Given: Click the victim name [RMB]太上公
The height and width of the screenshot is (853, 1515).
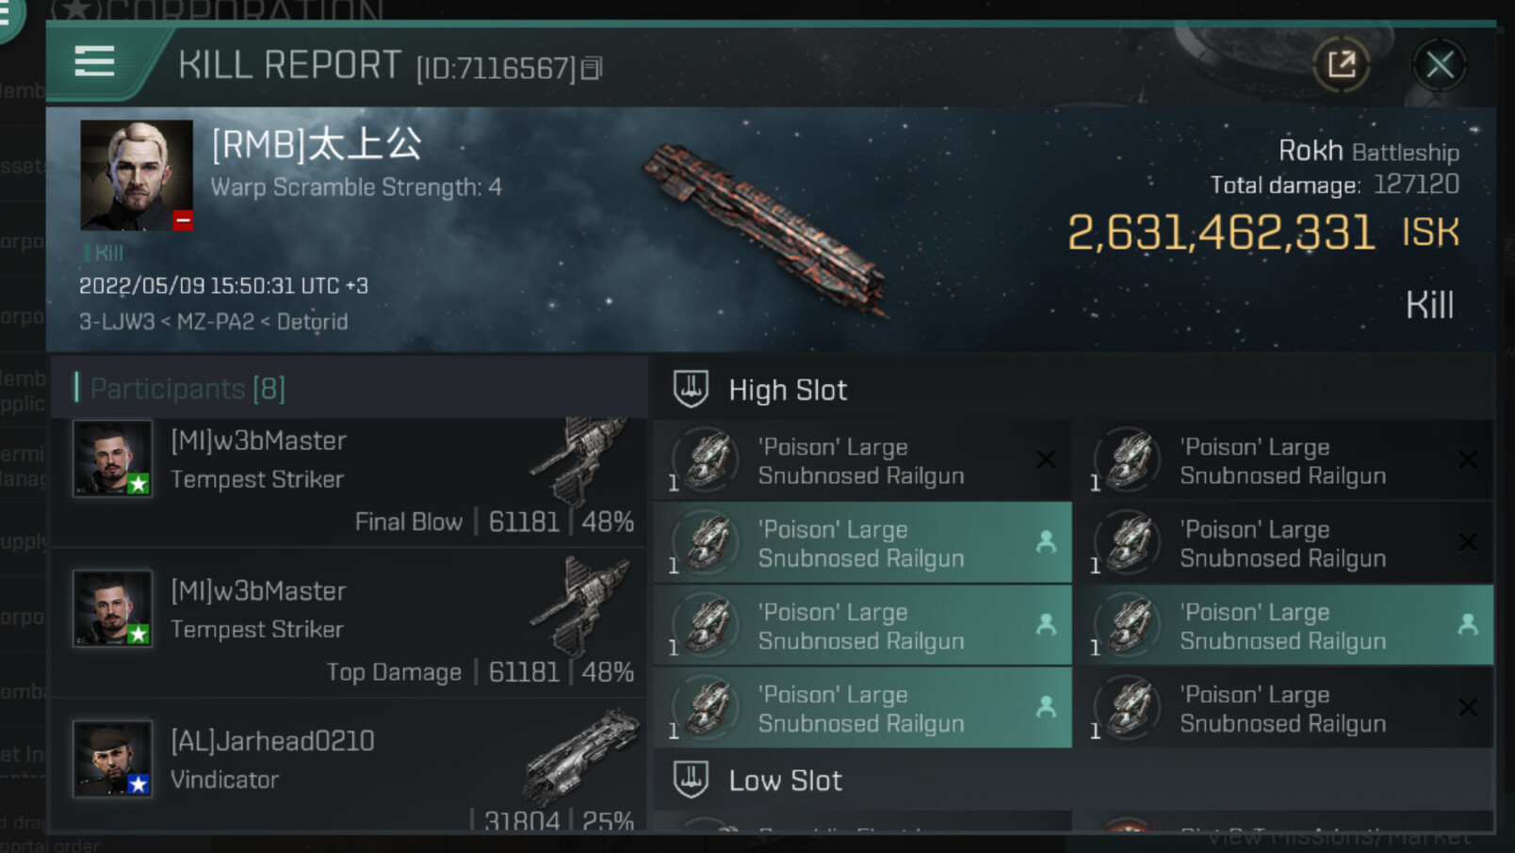Looking at the screenshot, I should (x=317, y=144).
